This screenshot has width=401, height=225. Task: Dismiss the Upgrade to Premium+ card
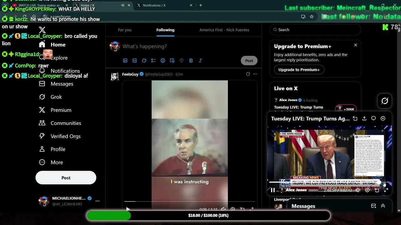click(356, 45)
